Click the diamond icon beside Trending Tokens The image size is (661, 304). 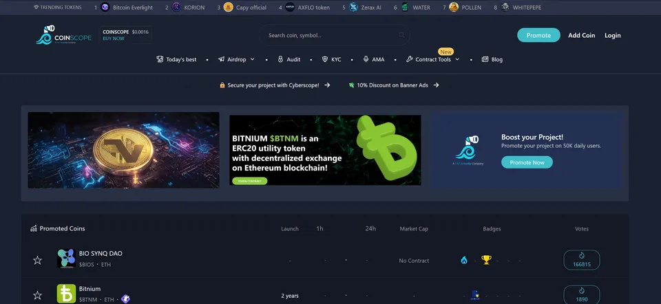[36, 7]
